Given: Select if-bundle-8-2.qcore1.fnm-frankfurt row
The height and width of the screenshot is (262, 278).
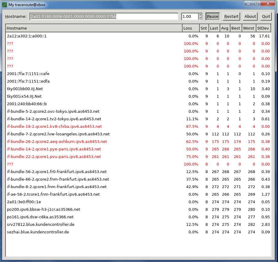Looking at the screenshot, I should [x=139, y=187].
